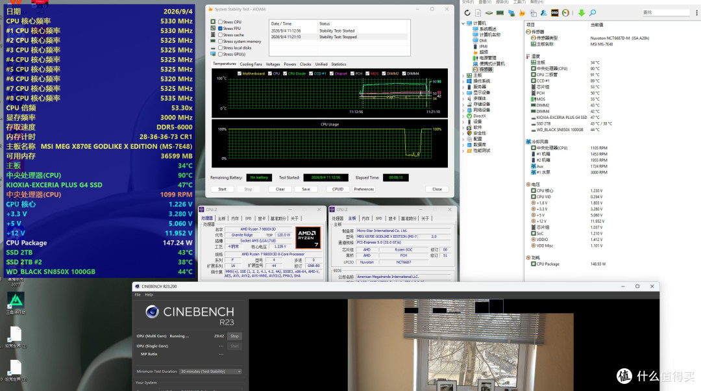Click Start button in Stability Test
Viewport: 701px width, 391px height.
(x=222, y=189)
